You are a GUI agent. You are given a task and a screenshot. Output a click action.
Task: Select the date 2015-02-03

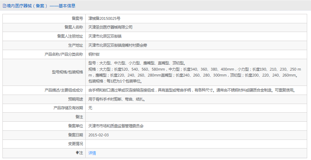click(99, 135)
